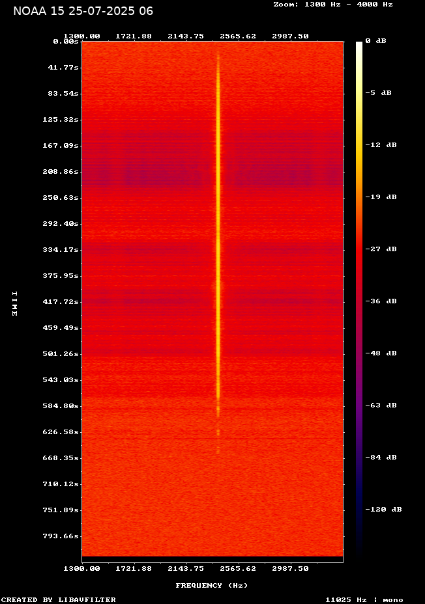The width and height of the screenshot is (425, 604).
Task: Click the -48 dB scale label
Action: coord(381,353)
